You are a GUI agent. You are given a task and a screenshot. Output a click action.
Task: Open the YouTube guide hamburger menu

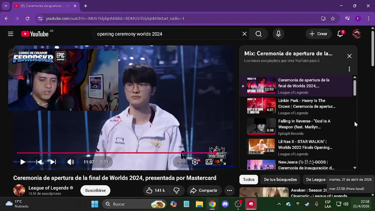(11, 34)
